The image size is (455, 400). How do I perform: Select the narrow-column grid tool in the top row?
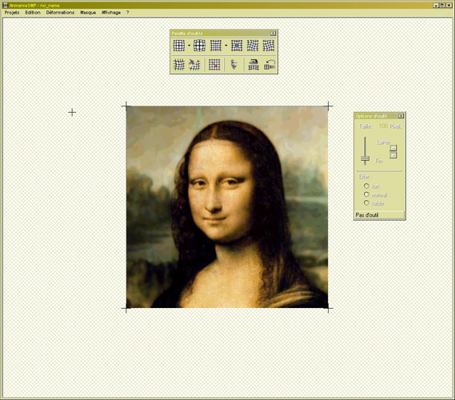click(x=216, y=46)
